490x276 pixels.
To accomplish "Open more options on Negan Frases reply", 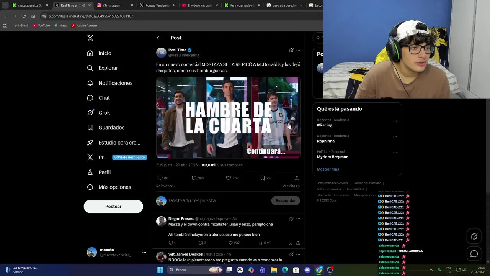I will (x=298, y=219).
